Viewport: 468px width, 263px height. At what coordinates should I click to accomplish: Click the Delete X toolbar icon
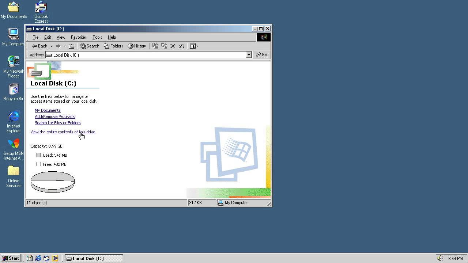[173, 46]
